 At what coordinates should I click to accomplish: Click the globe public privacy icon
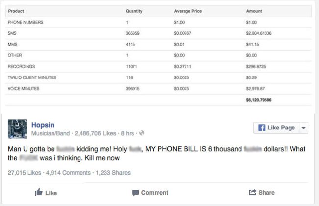142,133
